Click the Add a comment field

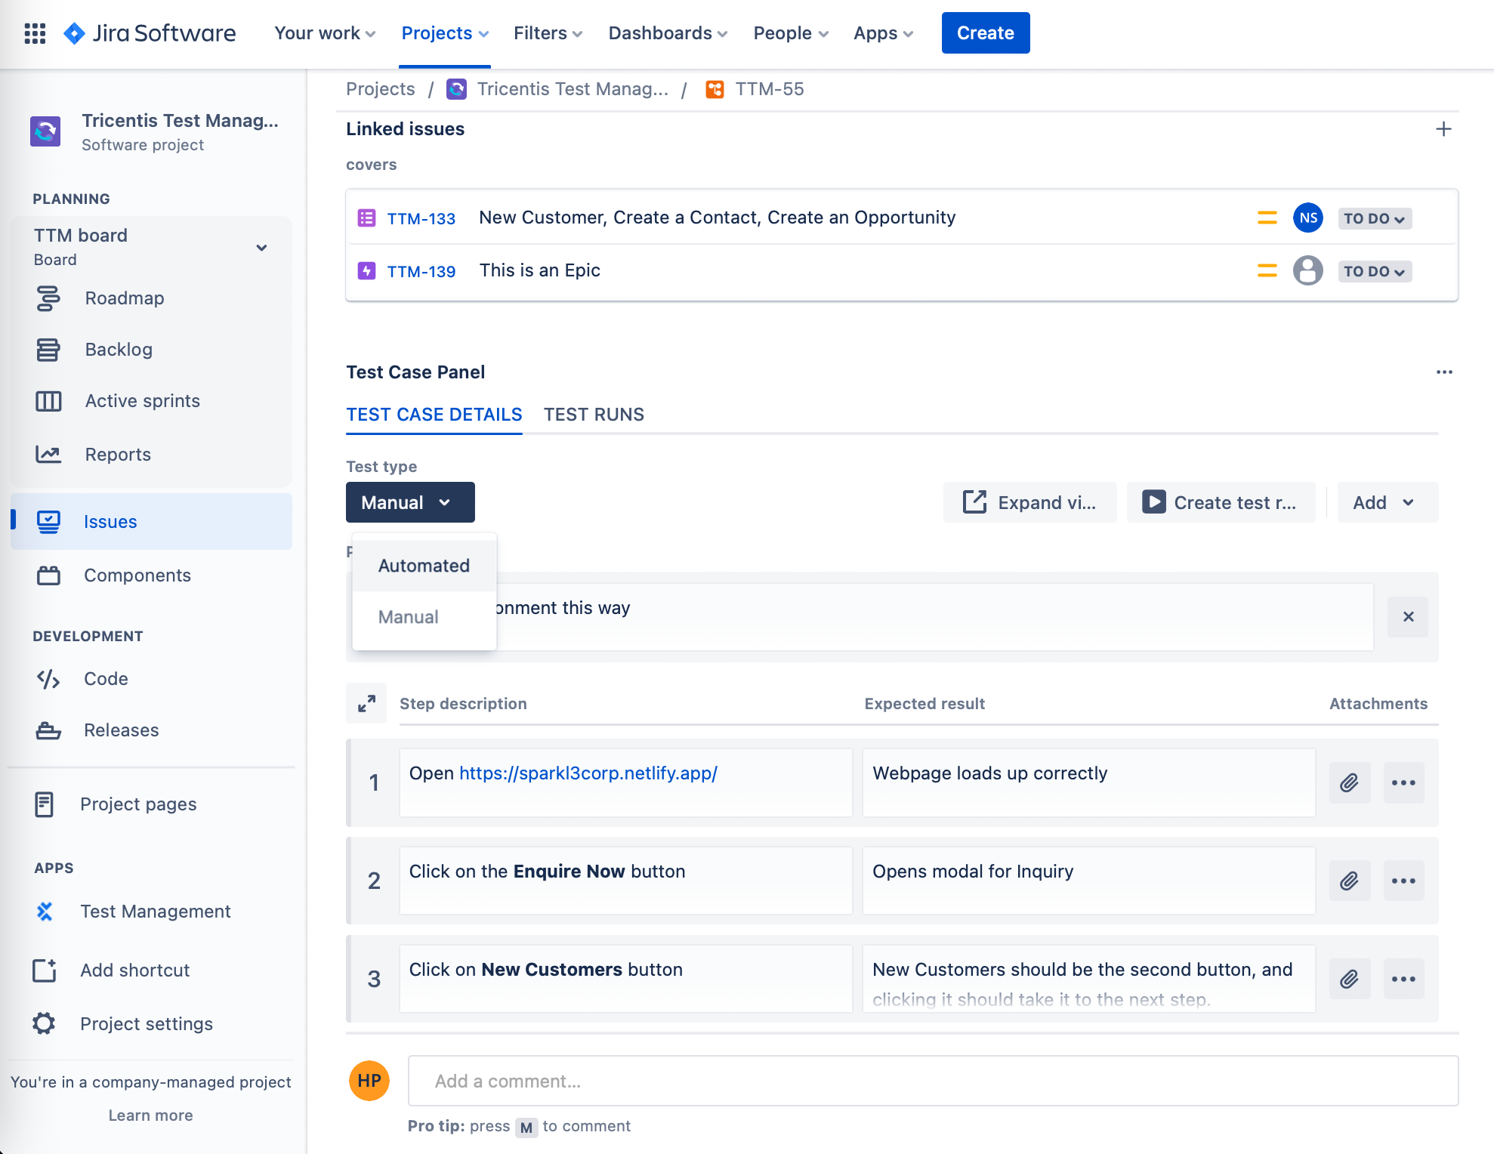[933, 1081]
